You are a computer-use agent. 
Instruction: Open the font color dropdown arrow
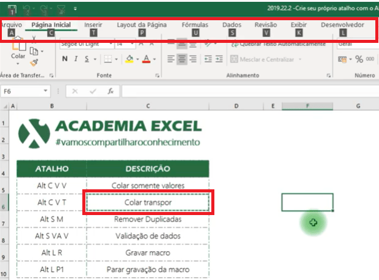point(154,59)
